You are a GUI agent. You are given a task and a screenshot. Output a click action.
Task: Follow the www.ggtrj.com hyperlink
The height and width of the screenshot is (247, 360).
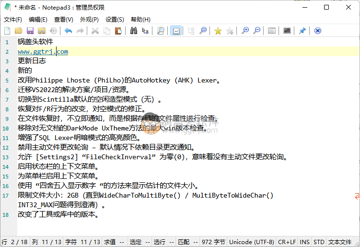click(43, 51)
